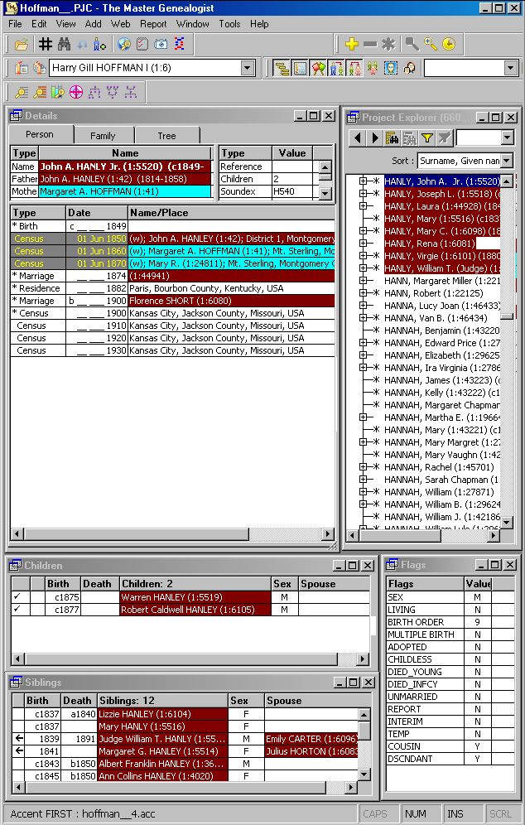The image size is (525, 825).
Task: Switch to the Family tab
Action: 103,136
